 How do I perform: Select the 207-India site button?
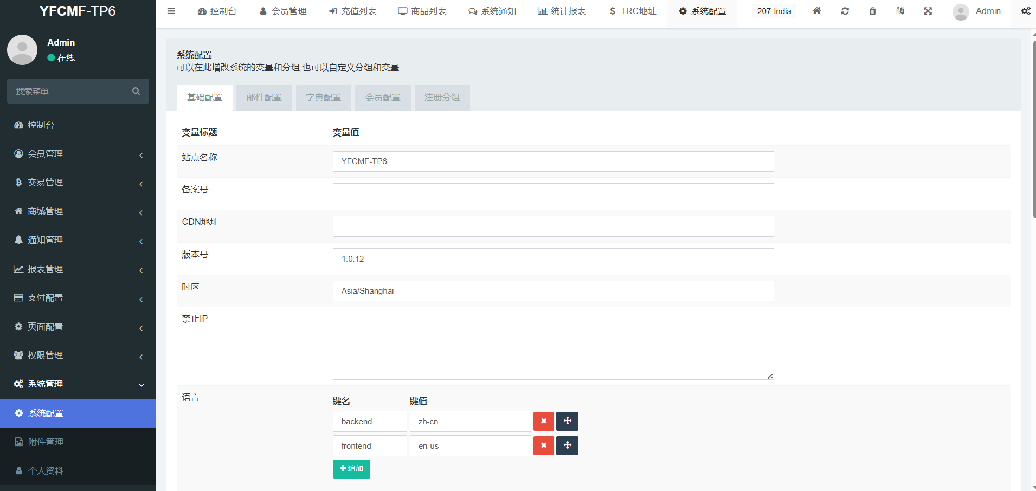(x=774, y=11)
